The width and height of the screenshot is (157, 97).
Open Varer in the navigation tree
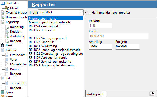pyautogui.click(x=14, y=60)
